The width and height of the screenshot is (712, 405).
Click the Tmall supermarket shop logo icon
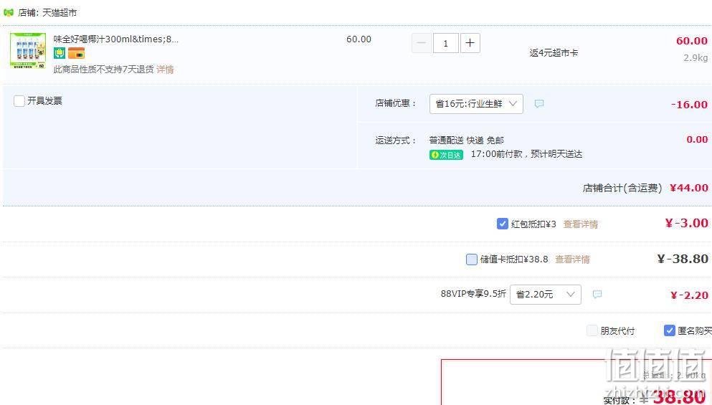[8, 13]
